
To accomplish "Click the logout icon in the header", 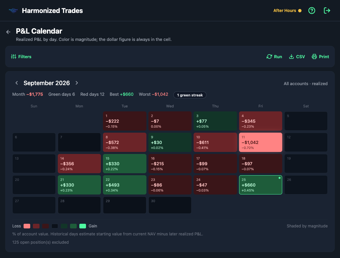I will point(327,10).
